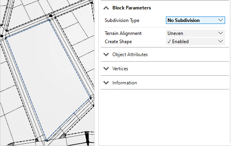Open the No Subdivision combo box
The height and width of the screenshot is (146, 231).
(195, 20)
